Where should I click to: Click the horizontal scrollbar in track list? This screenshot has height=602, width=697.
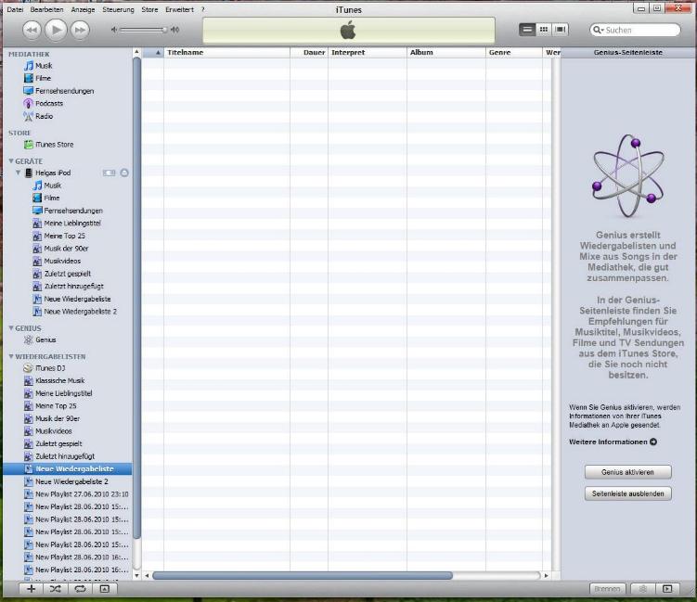pos(303,576)
